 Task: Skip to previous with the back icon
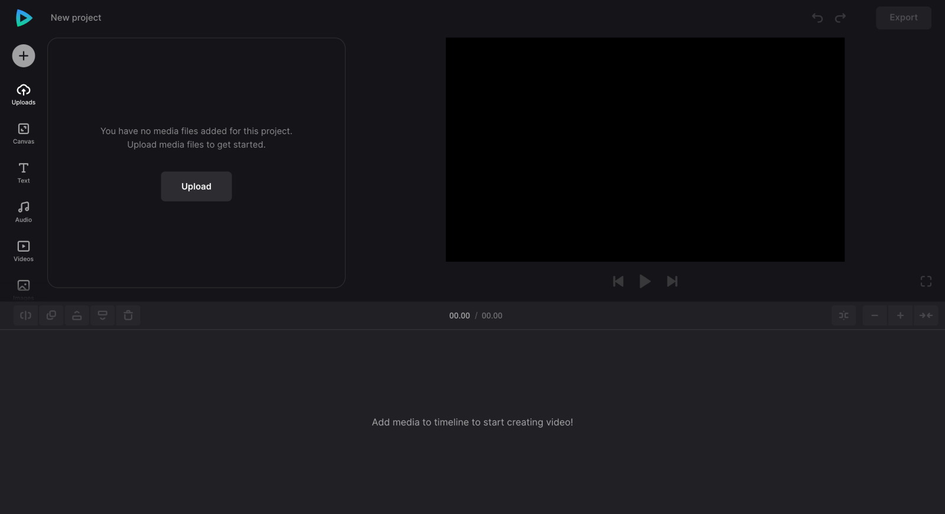tap(618, 281)
